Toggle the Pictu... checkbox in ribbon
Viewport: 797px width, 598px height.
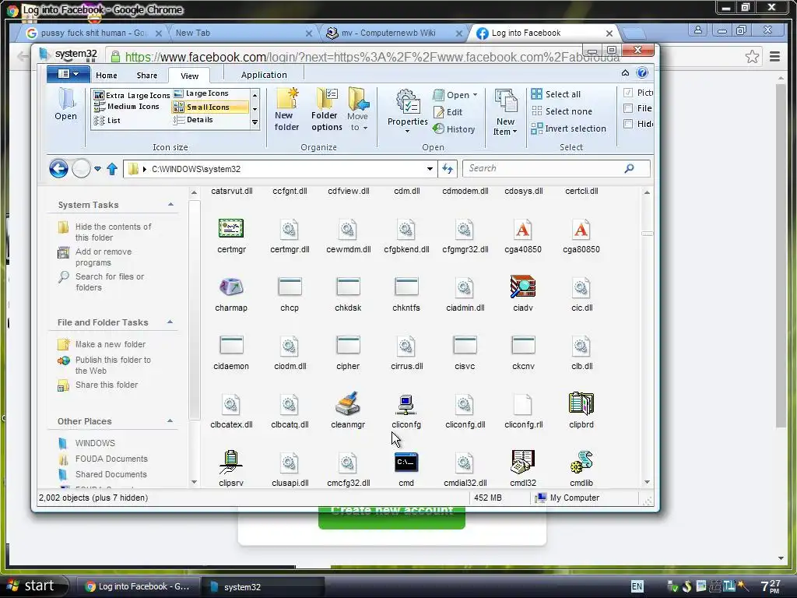click(x=628, y=93)
